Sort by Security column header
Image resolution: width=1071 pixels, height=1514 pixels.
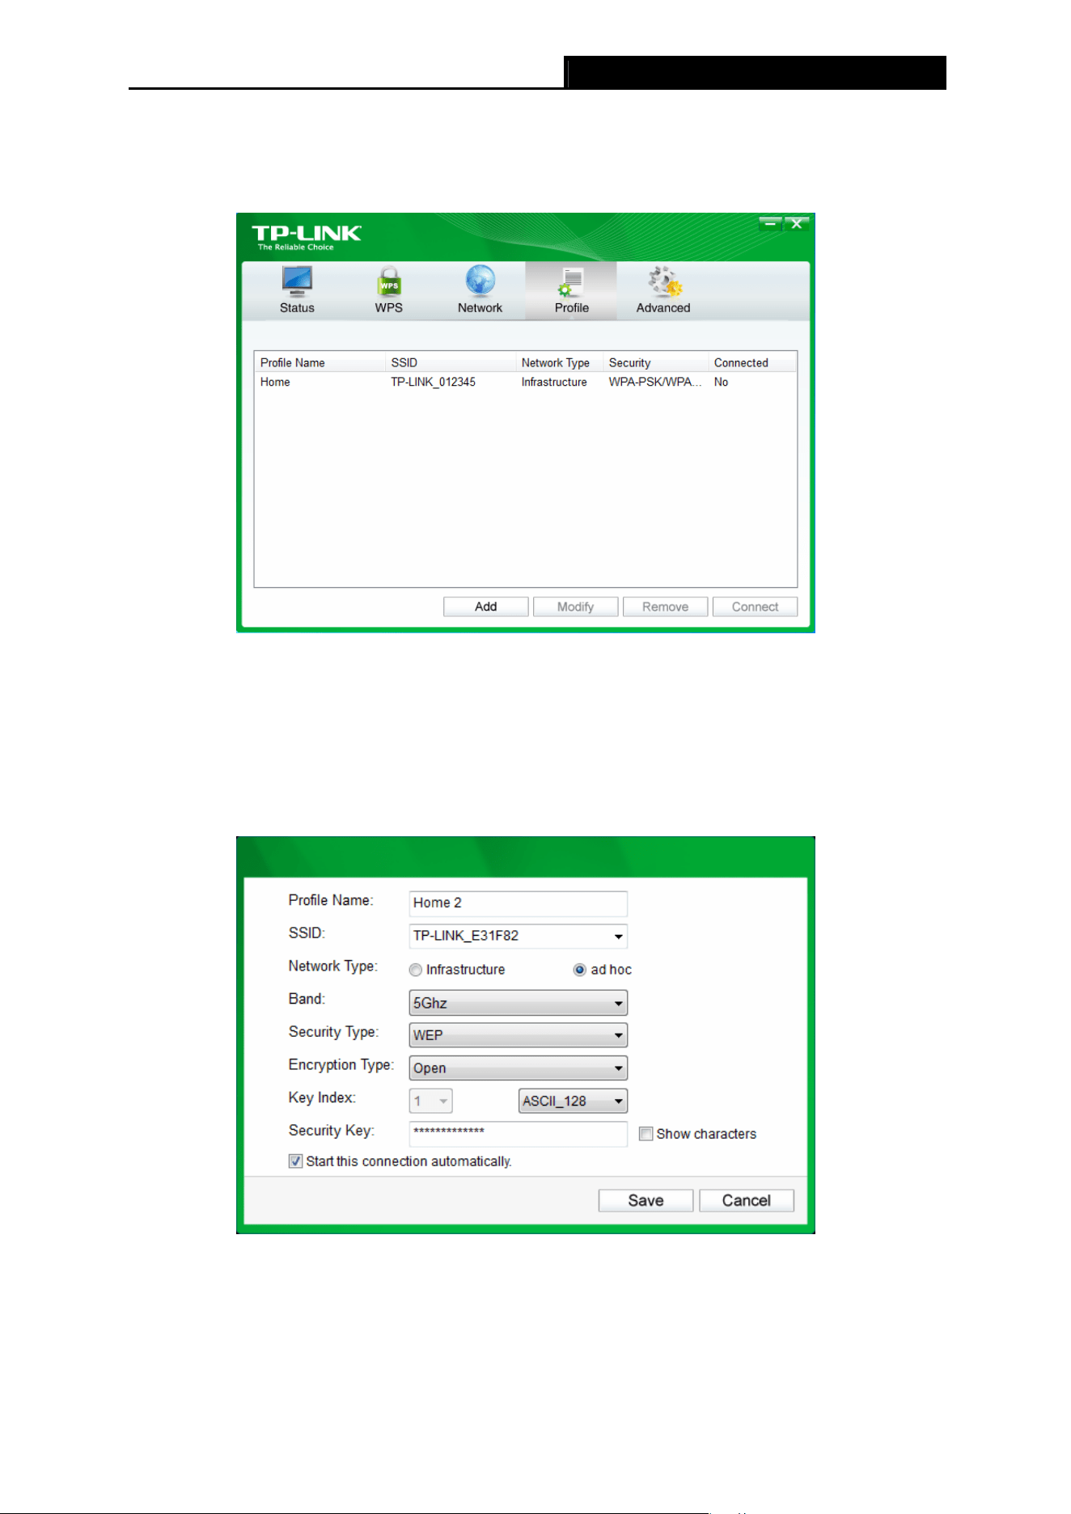point(656,362)
